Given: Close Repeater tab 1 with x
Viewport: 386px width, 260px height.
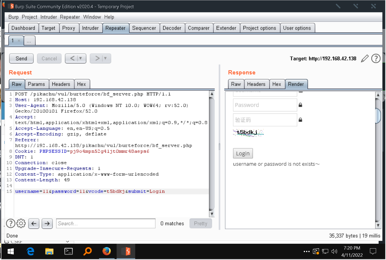Looking at the screenshot, I should click(19, 41).
